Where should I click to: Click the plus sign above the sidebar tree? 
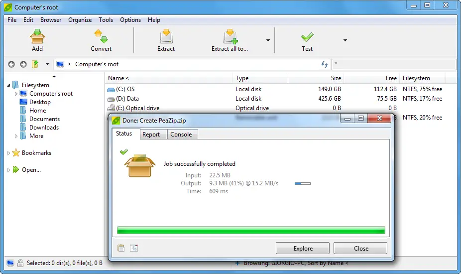pyautogui.click(x=54, y=77)
